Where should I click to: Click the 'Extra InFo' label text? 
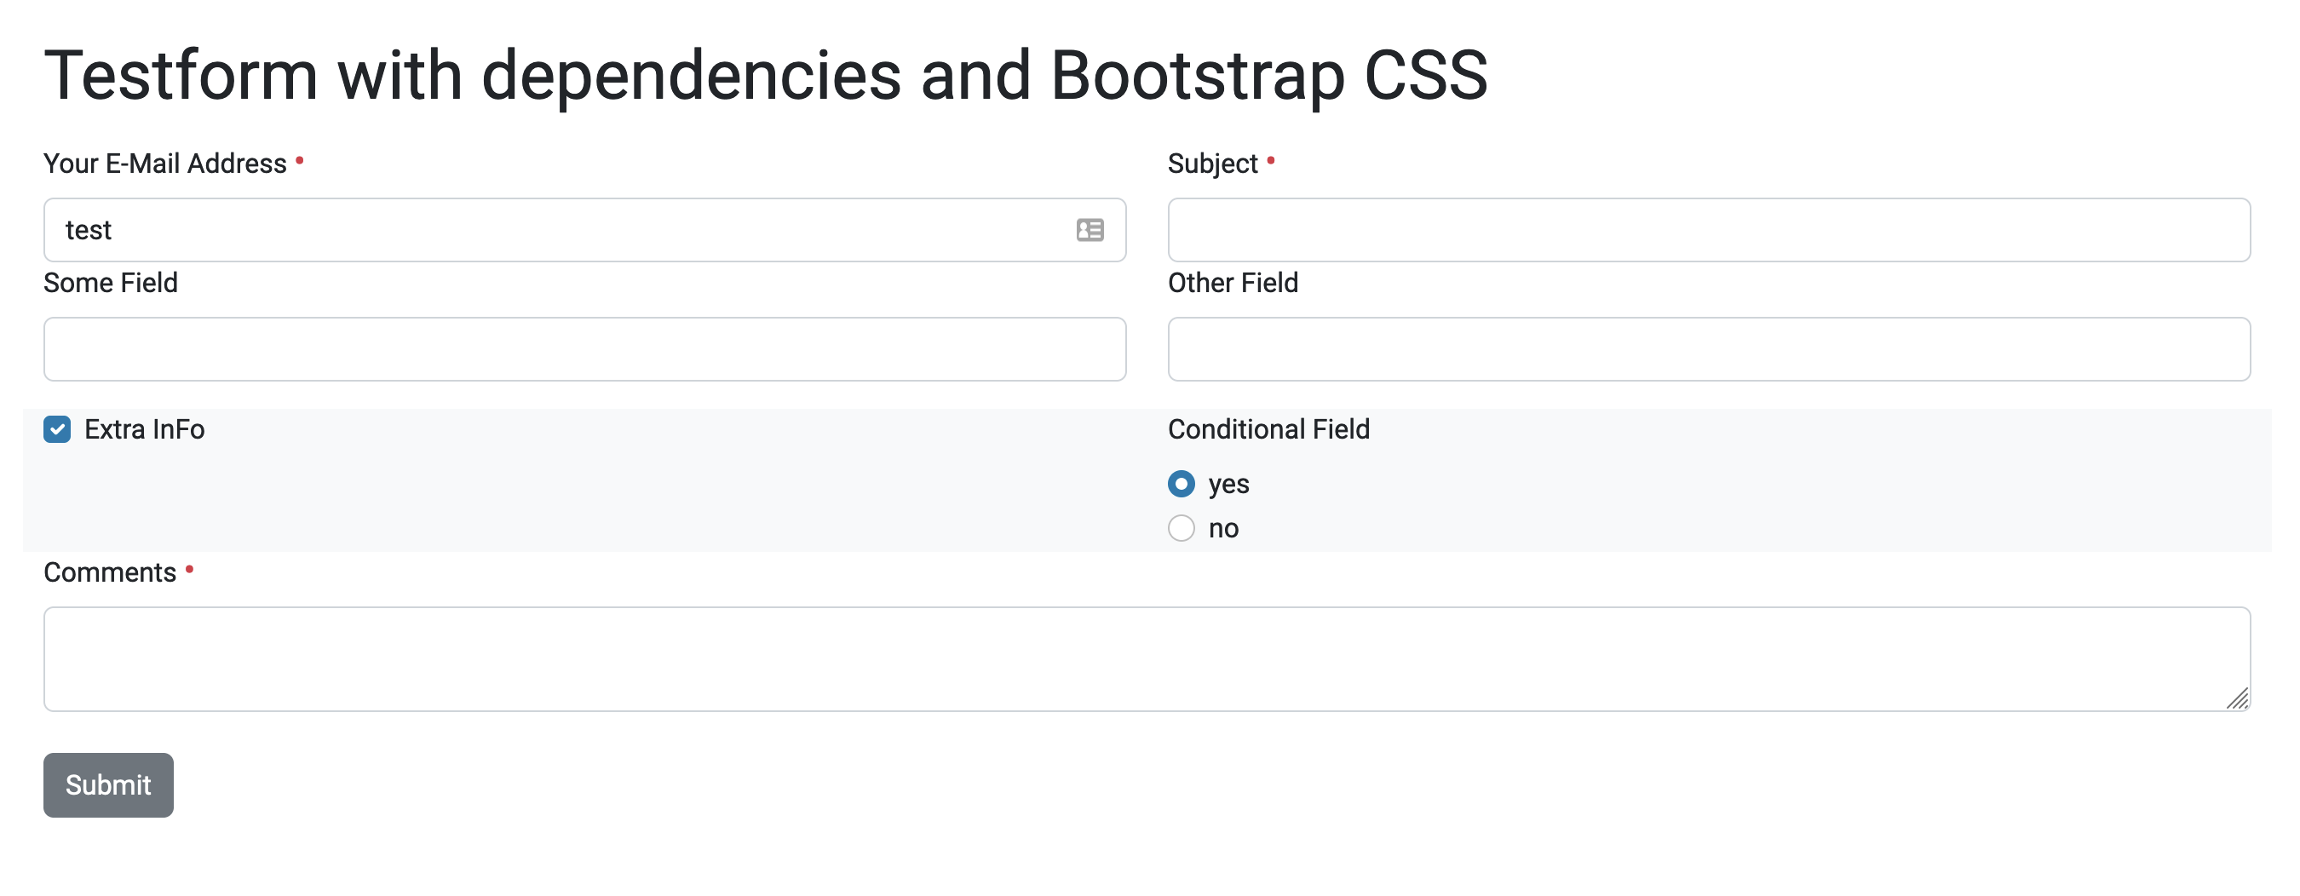[x=145, y=429]
